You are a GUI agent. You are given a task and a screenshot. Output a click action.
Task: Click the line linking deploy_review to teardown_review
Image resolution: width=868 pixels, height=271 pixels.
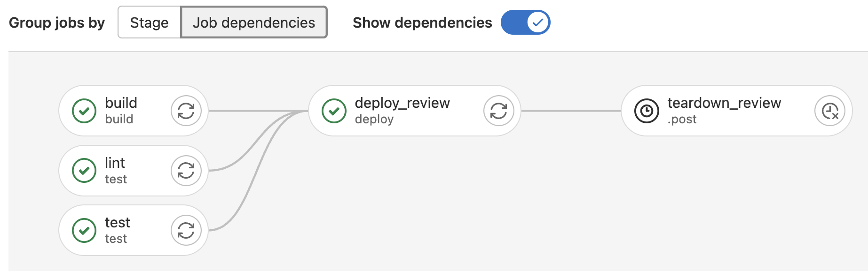[571, 111]
